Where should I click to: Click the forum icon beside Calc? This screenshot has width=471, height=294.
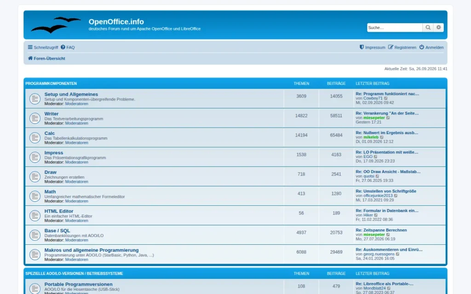click(x=35, y=138)
